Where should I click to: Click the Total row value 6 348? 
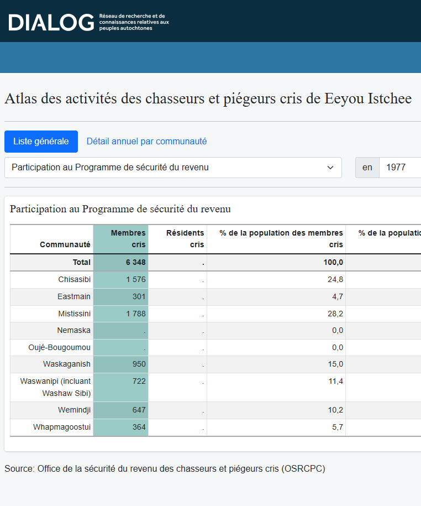click(x=136, y=262)
